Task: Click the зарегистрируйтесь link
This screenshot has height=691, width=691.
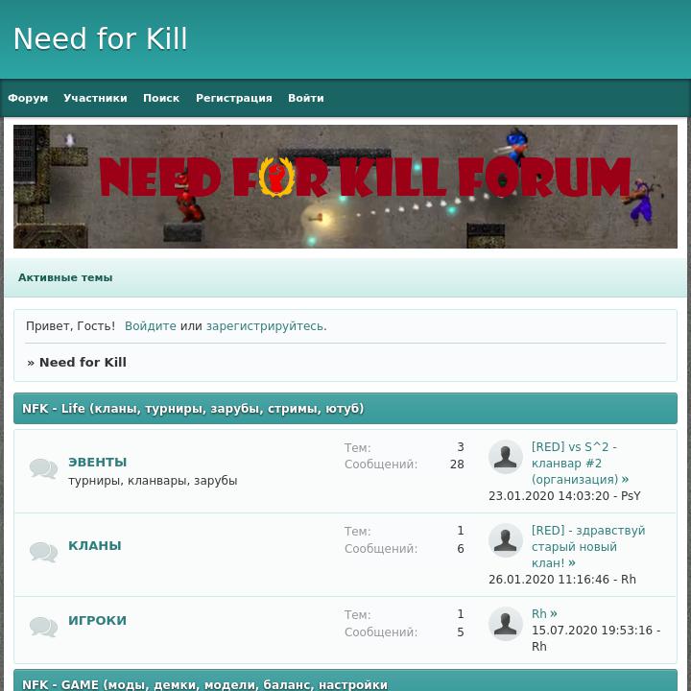Action: click(x=265, y=326)
